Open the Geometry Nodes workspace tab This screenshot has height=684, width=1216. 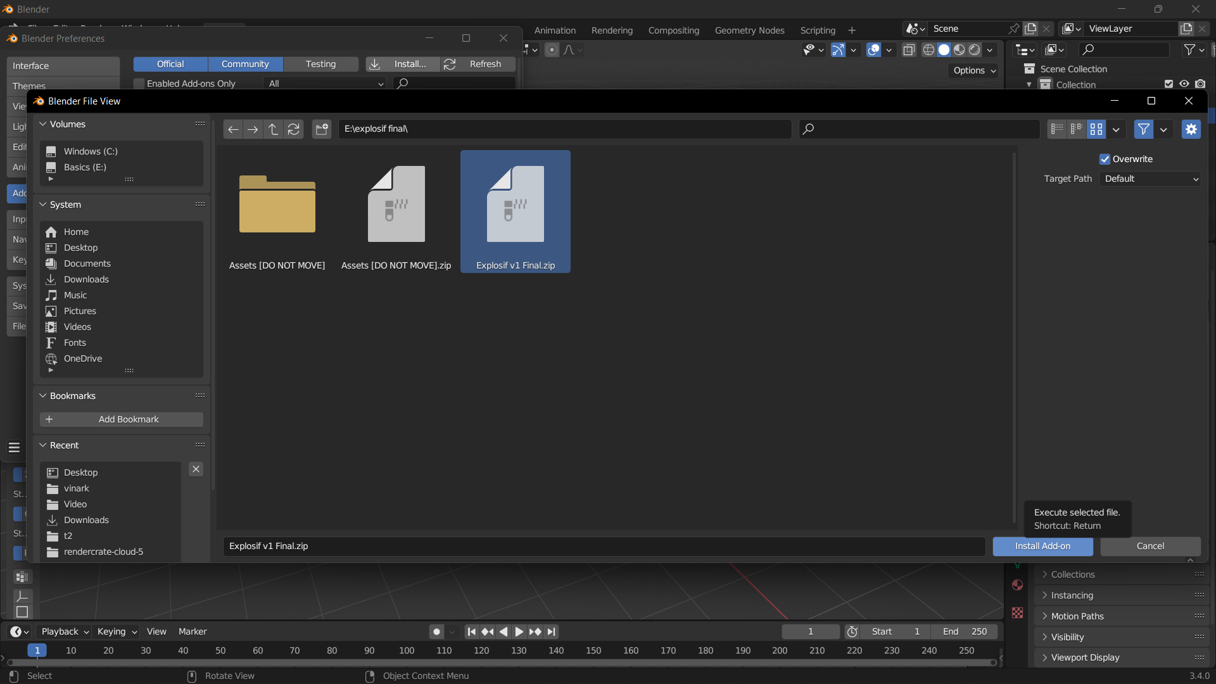point(749,30)
